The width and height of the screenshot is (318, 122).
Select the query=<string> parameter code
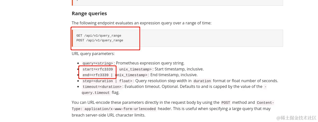(x=98, y=63)
